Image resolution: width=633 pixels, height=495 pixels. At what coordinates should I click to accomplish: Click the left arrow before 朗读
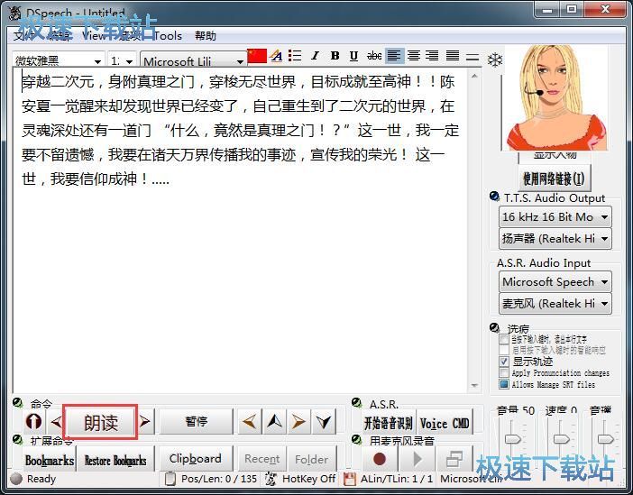click(x=56, y=422)
